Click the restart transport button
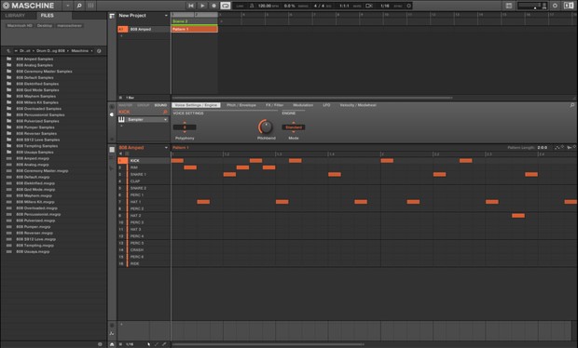 (x=190, y=6)
